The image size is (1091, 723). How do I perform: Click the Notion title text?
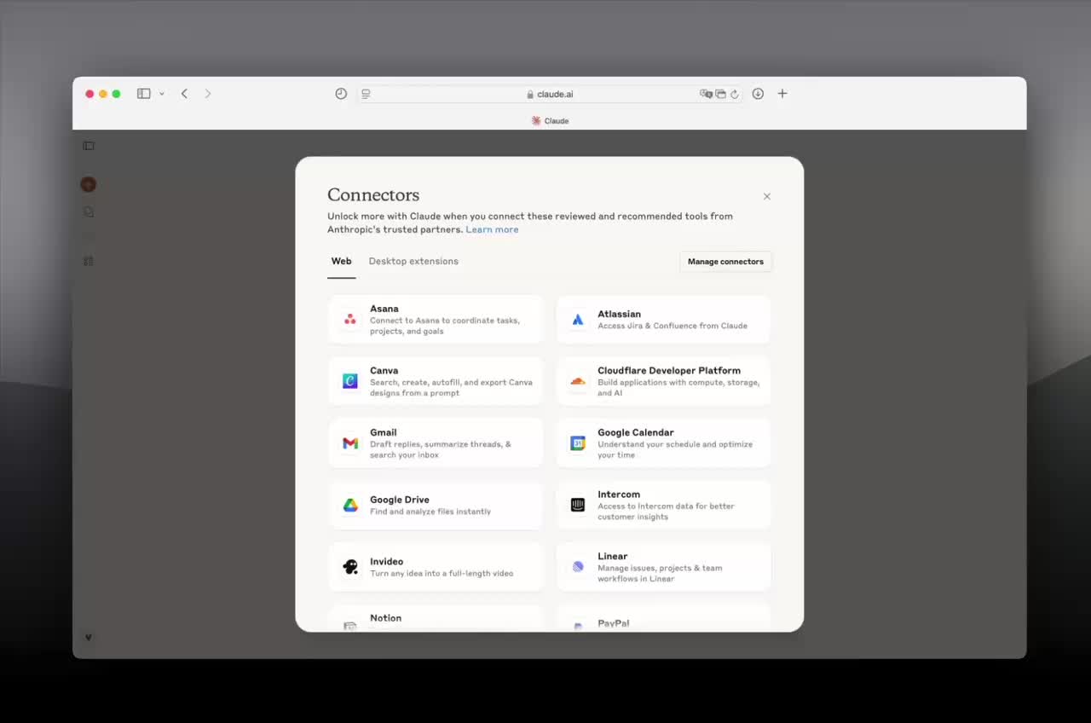[x=386, y=618]
